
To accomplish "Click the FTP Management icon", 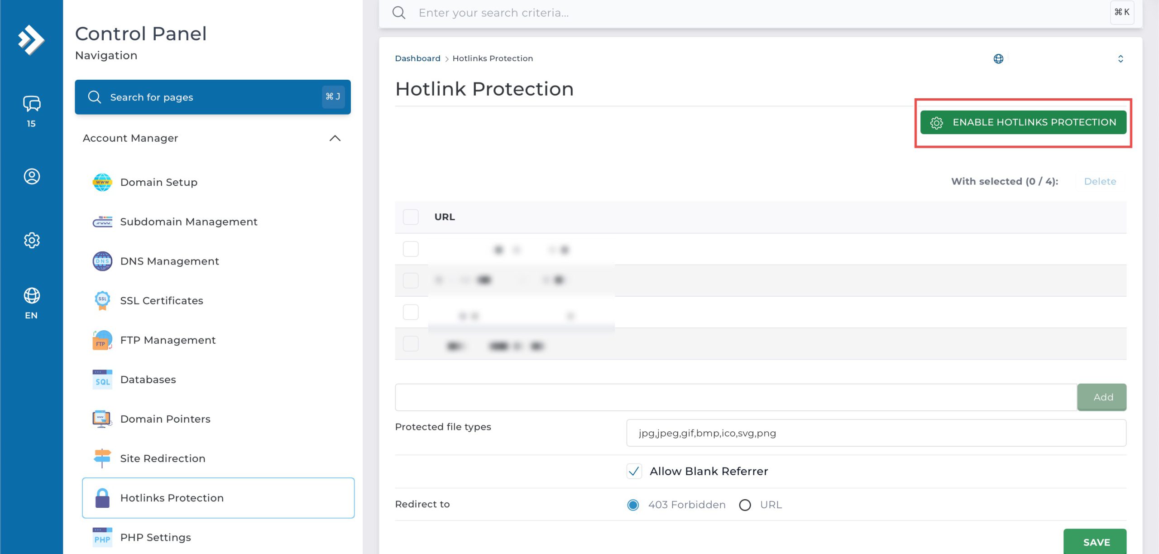I will click(x=102, y=340).
